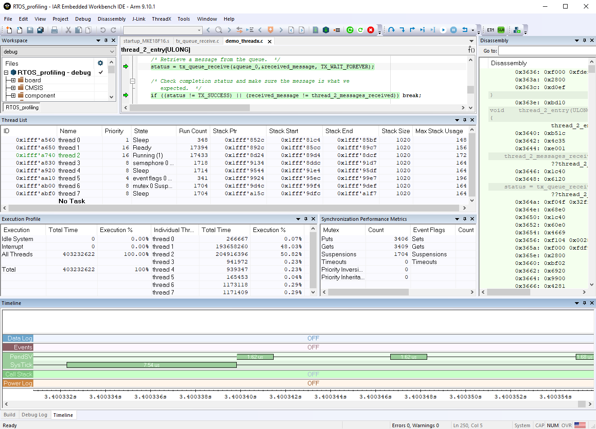Screen dimensions: 596x429
Task: Click the Toggle Bookmark orange icon
Action: click(271, 30)
